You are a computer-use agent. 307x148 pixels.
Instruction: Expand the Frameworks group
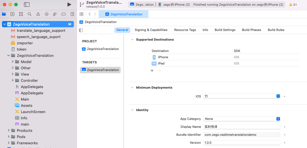[9, 143]
